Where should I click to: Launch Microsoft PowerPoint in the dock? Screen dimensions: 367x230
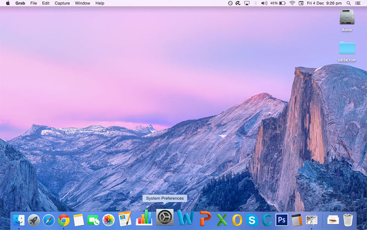coord(205,219)
